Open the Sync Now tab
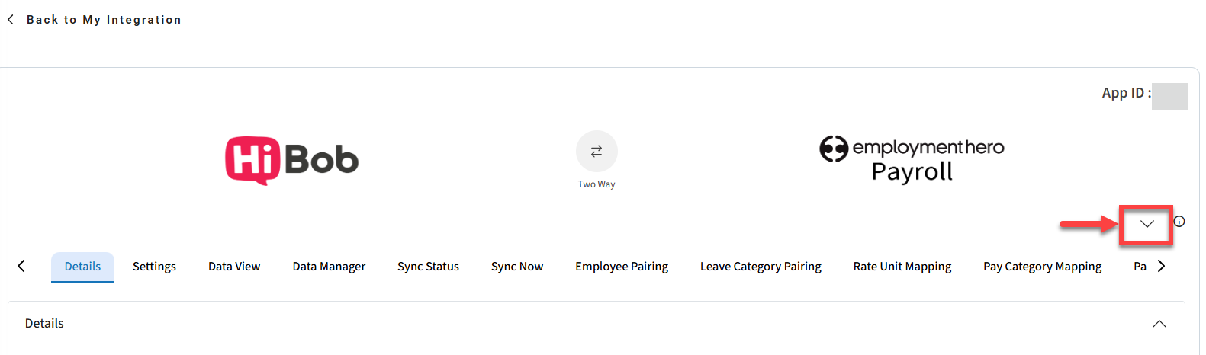The height and width of the screenshot is (355, 1206). click(517, 267)
